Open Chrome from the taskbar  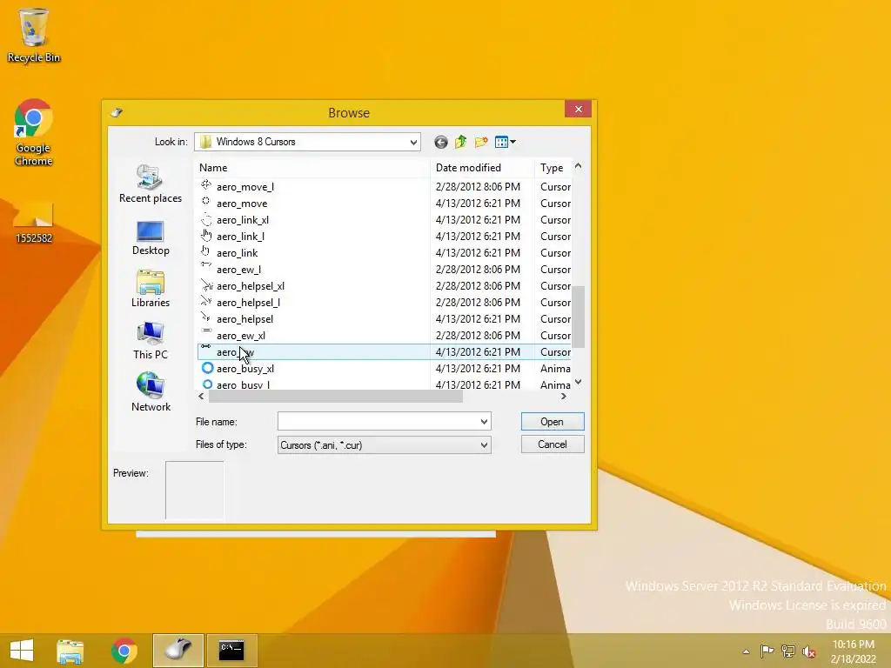[124, 651]
